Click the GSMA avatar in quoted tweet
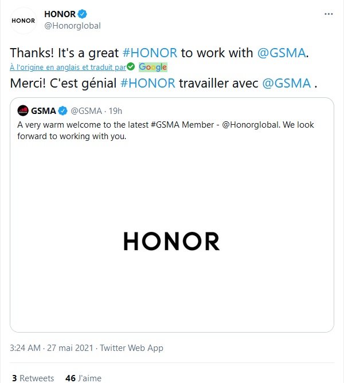This screenshot has width=344, height=383. point(23,110)
